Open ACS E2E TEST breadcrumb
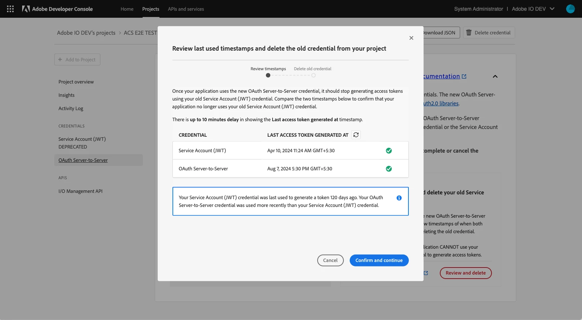This screenshot has height=320, width=582. coord(140,33)
